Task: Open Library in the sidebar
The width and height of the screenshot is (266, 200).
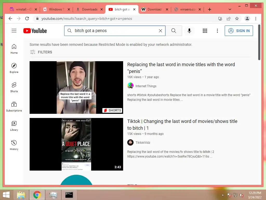Action: [14, 126]
